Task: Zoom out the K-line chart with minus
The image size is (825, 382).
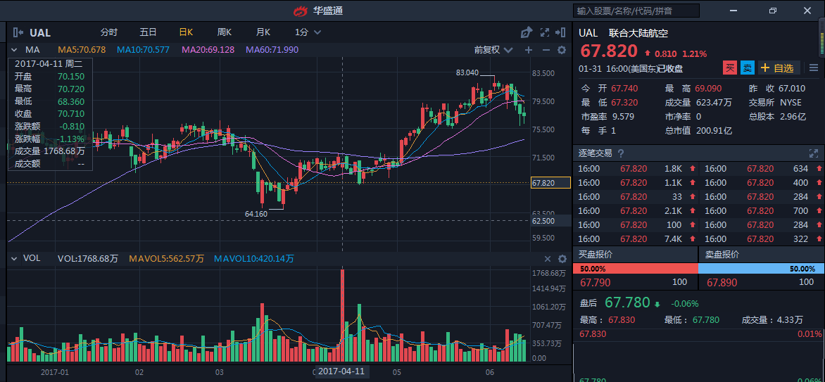Action: [x=545, y=50]
